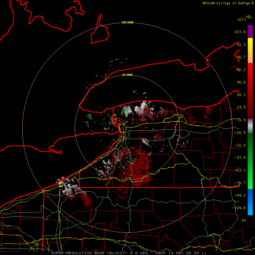Select the 107.8 velocity scale value

click(240, 32)
